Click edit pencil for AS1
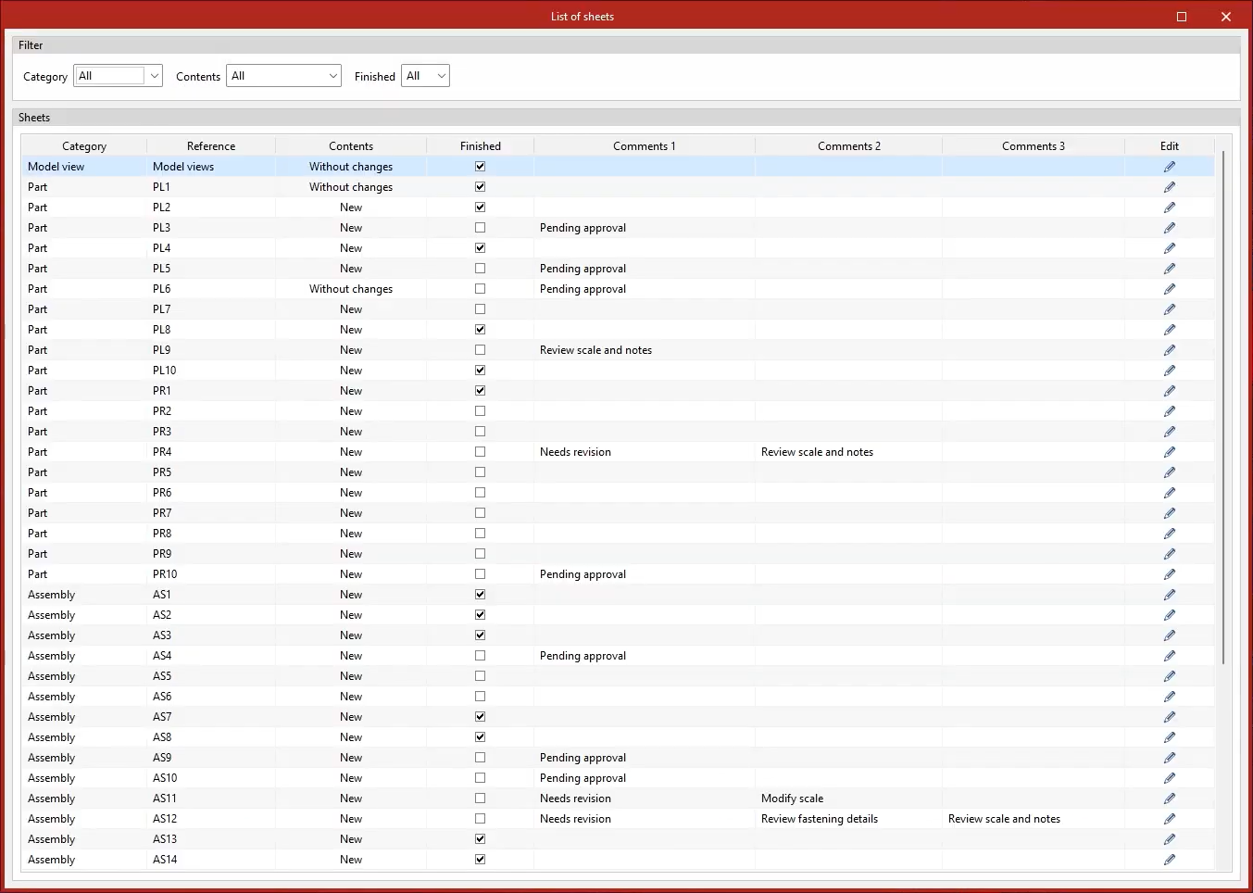The height and width of the screenshot is (893, 1253). [1170, 595]
